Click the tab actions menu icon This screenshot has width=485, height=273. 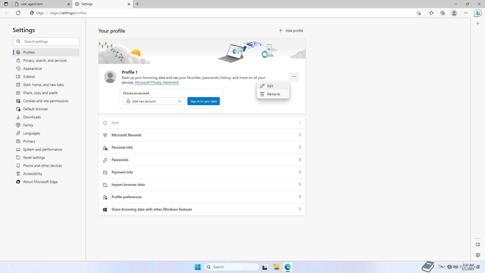tap(6, 4)
